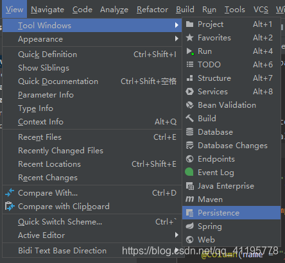Screen dimensions: 285x263
Task: Click the Project folder icon
Action: point(189,24)
